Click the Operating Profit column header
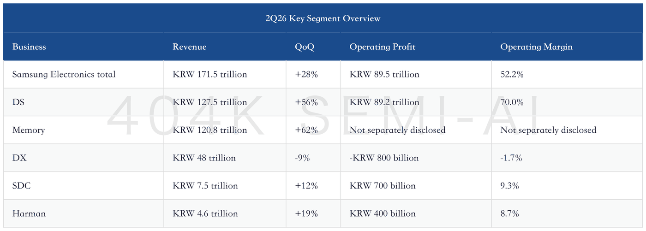This screenshot has width=646, height=231. coord(383,47)
